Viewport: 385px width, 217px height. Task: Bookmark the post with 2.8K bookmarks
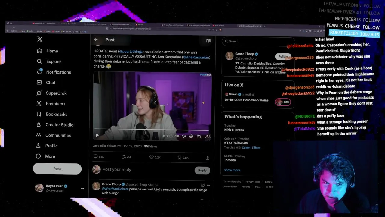(179, 157)
